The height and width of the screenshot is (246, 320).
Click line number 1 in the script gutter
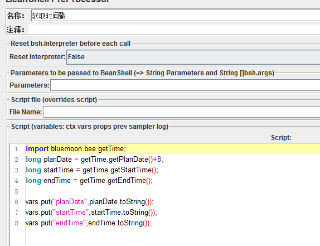[x=16, y=149]
